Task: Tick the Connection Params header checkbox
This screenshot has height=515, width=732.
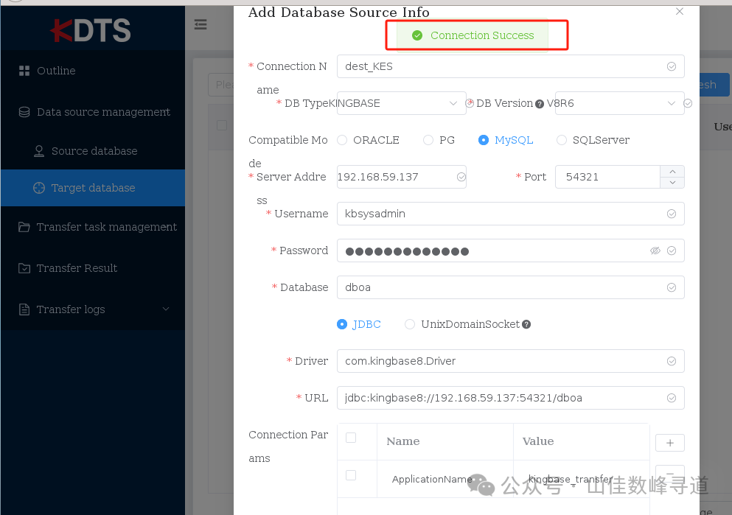Action: pyautogui.click(x=351, y=438)
